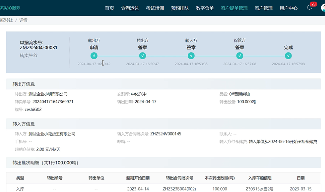Screen dimensions: 325x192
Task: Click the 转入方 签章 step checkmark
Action: point(191,56)
